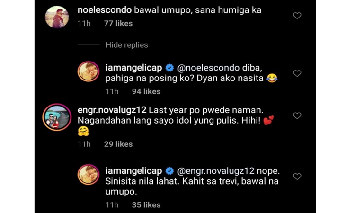The width and height of the screenshot is (355, 213).
Task: Follow the @noelescondo mention link
Action: point(209,68)
